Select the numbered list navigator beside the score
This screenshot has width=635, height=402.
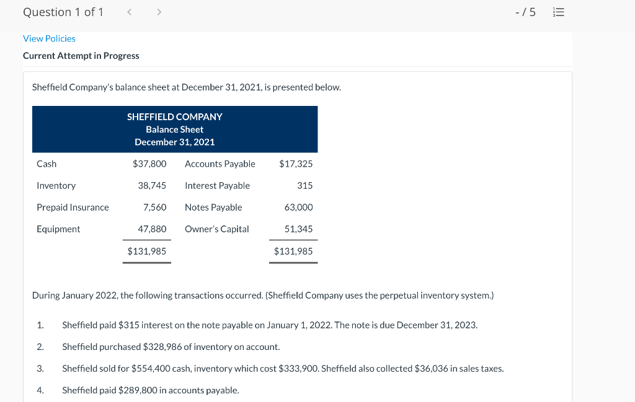557,11
